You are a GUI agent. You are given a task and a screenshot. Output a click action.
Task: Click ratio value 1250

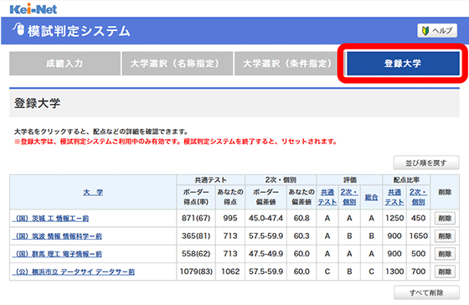click(394, 218)
